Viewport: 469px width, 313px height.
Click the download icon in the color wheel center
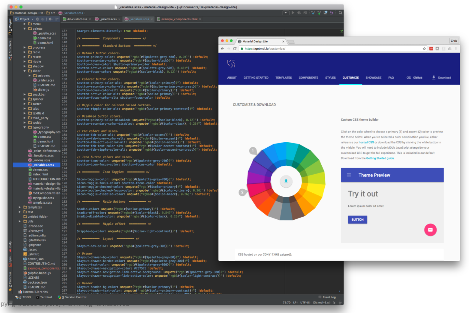286,181
